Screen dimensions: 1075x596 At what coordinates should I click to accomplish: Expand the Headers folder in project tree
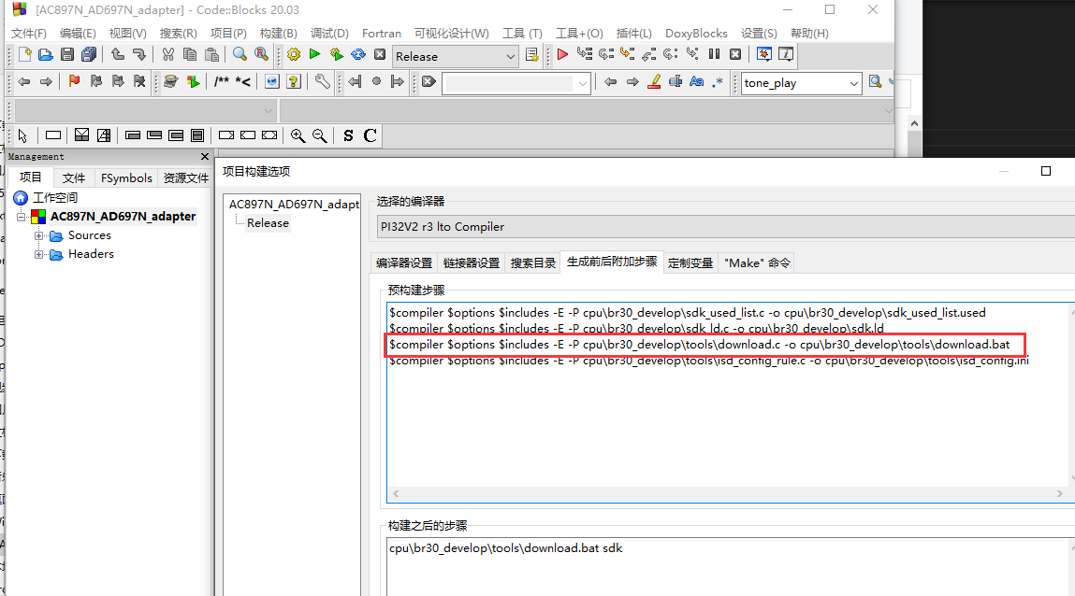pos(39,254)
